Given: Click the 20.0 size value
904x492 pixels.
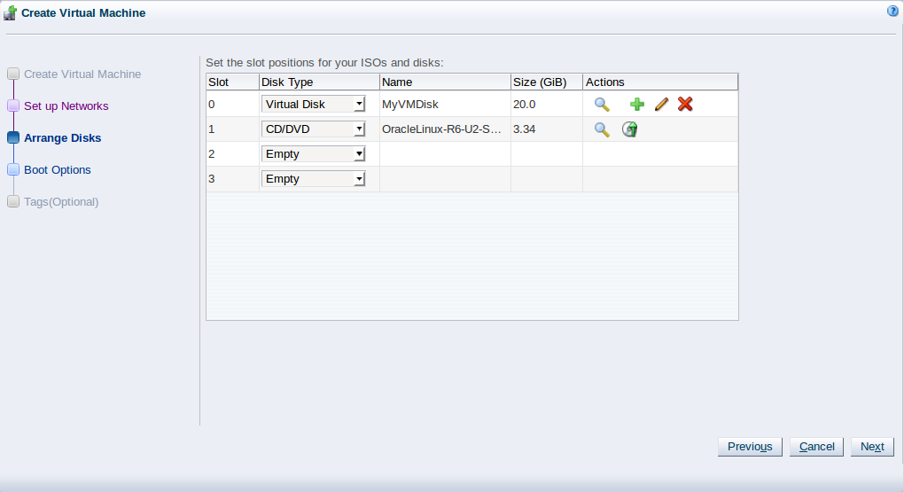Looking at the screenshot, I should point(524,105).
